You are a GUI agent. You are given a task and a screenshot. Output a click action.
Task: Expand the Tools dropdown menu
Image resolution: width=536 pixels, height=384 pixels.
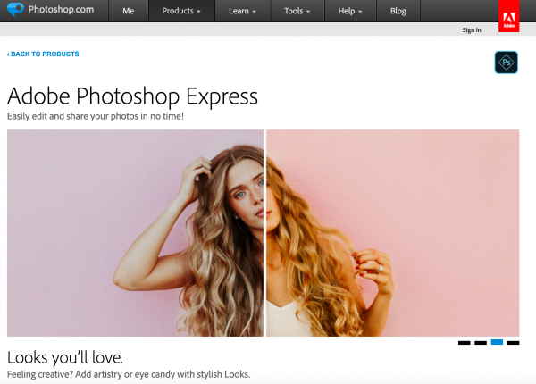(x=297, y=11)
